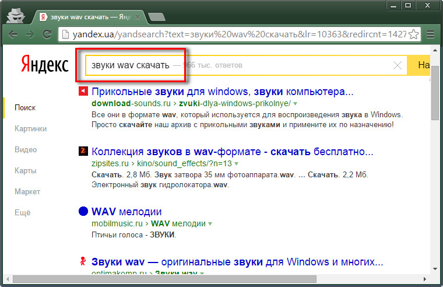Open 'Звуки wav — оригинальные звуки' result

[x=237, y=262]
